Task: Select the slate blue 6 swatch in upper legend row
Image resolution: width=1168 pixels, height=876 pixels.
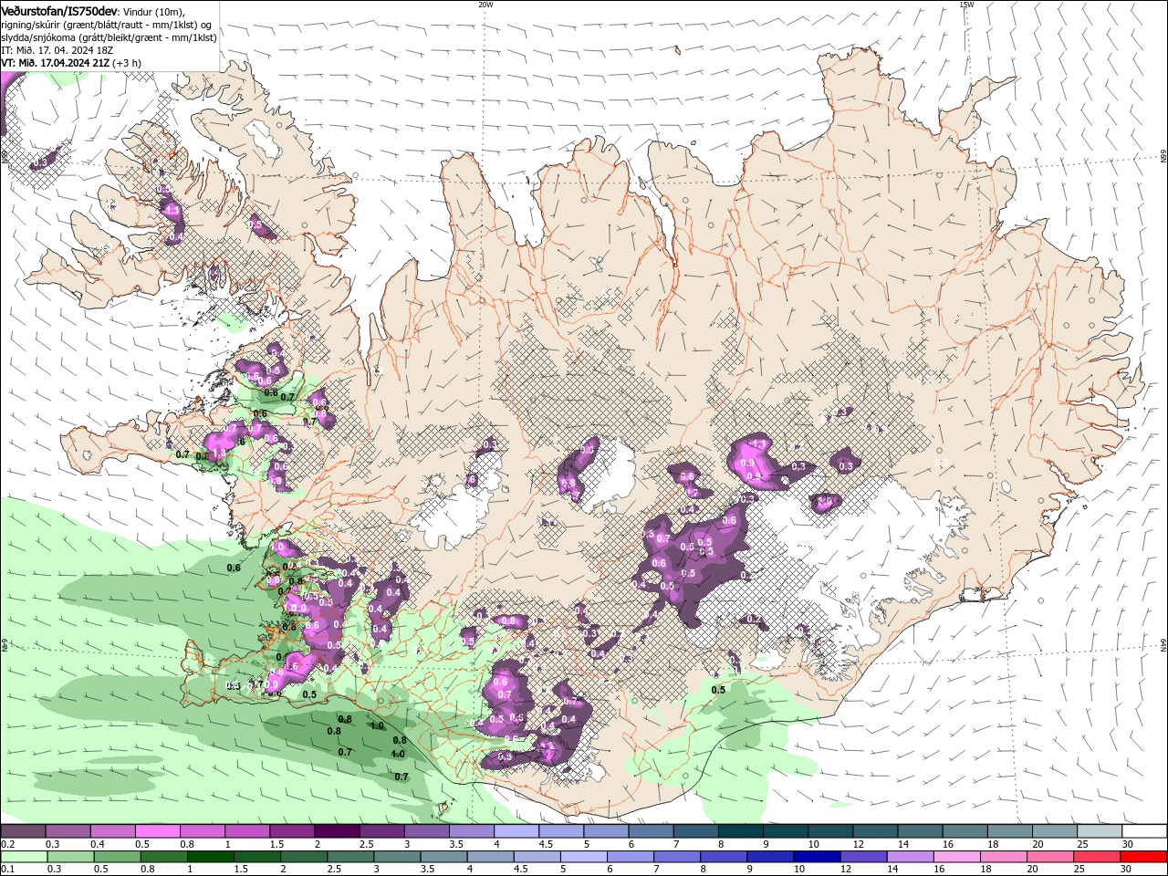Action: (x=652, y=831)
